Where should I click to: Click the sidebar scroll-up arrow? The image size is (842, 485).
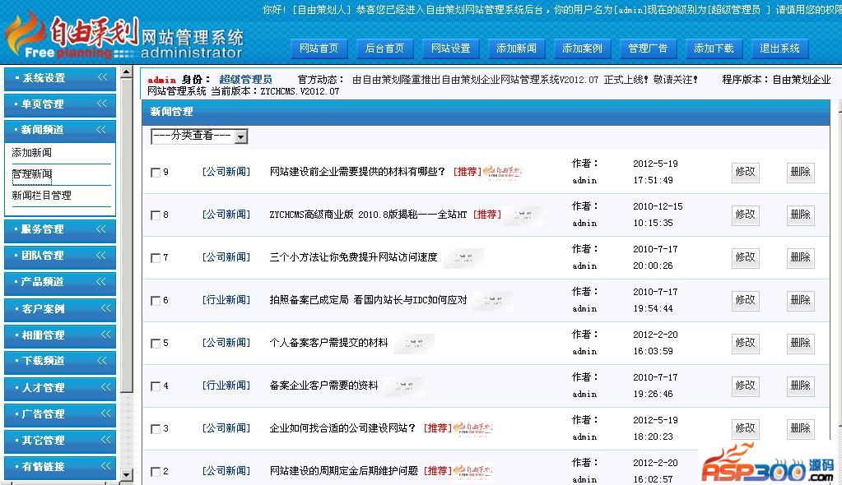(126, 72)
